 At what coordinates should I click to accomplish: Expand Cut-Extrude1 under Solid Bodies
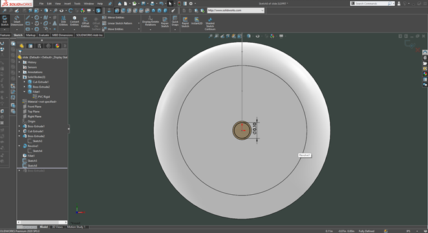25,82
